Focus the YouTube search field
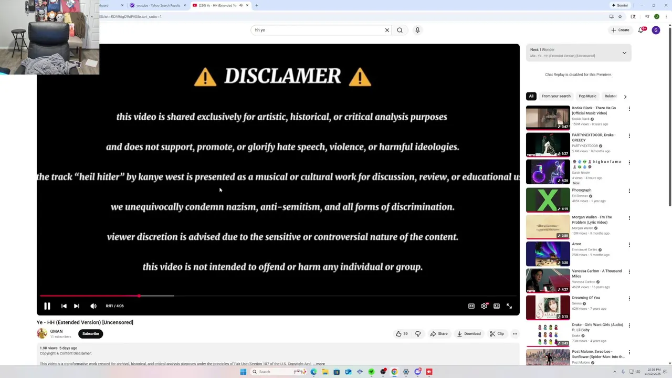 point(318,30)
